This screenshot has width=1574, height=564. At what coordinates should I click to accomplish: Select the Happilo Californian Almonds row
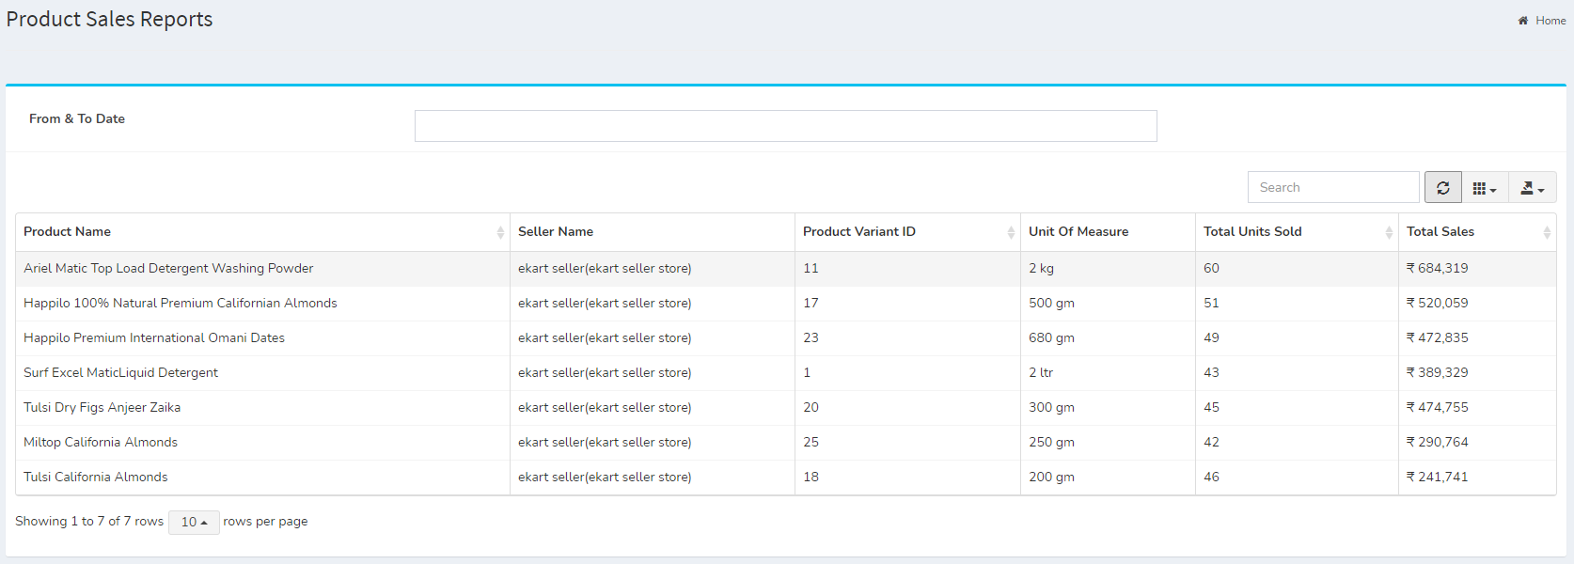pos(786,304)
